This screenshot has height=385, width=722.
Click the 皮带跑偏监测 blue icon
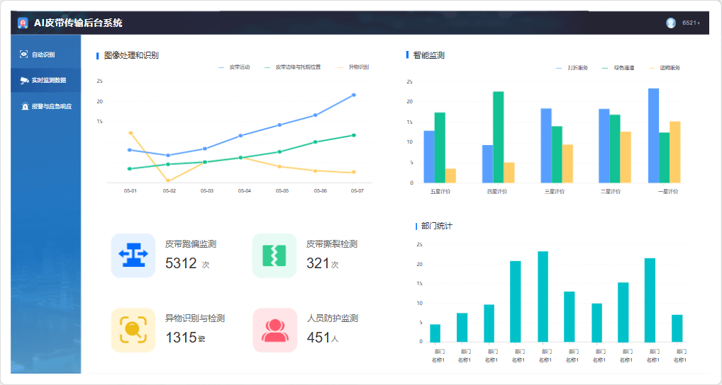133,255
